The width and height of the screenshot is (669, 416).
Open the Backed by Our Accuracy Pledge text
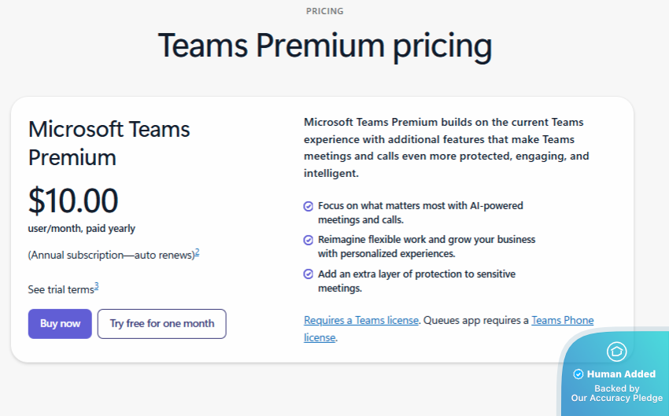(617, 393)
